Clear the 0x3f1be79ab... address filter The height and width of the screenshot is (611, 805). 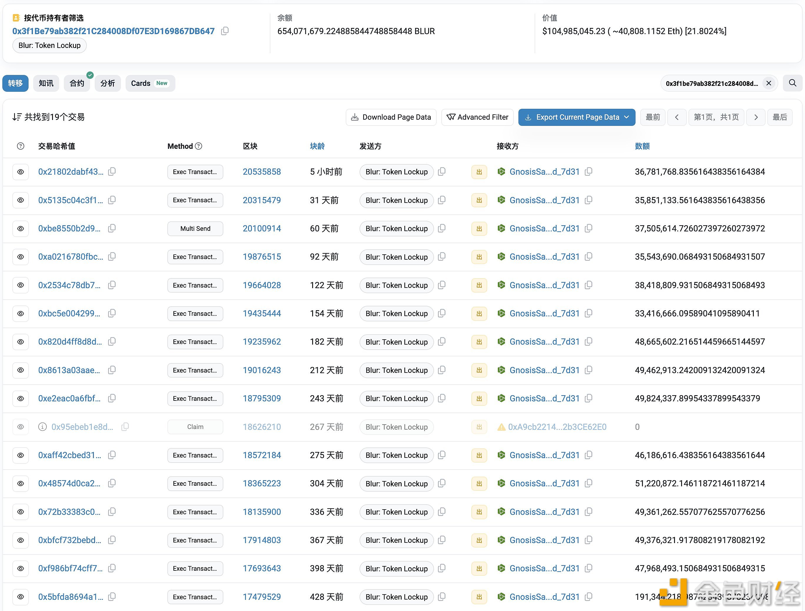(x=769, y=83)
